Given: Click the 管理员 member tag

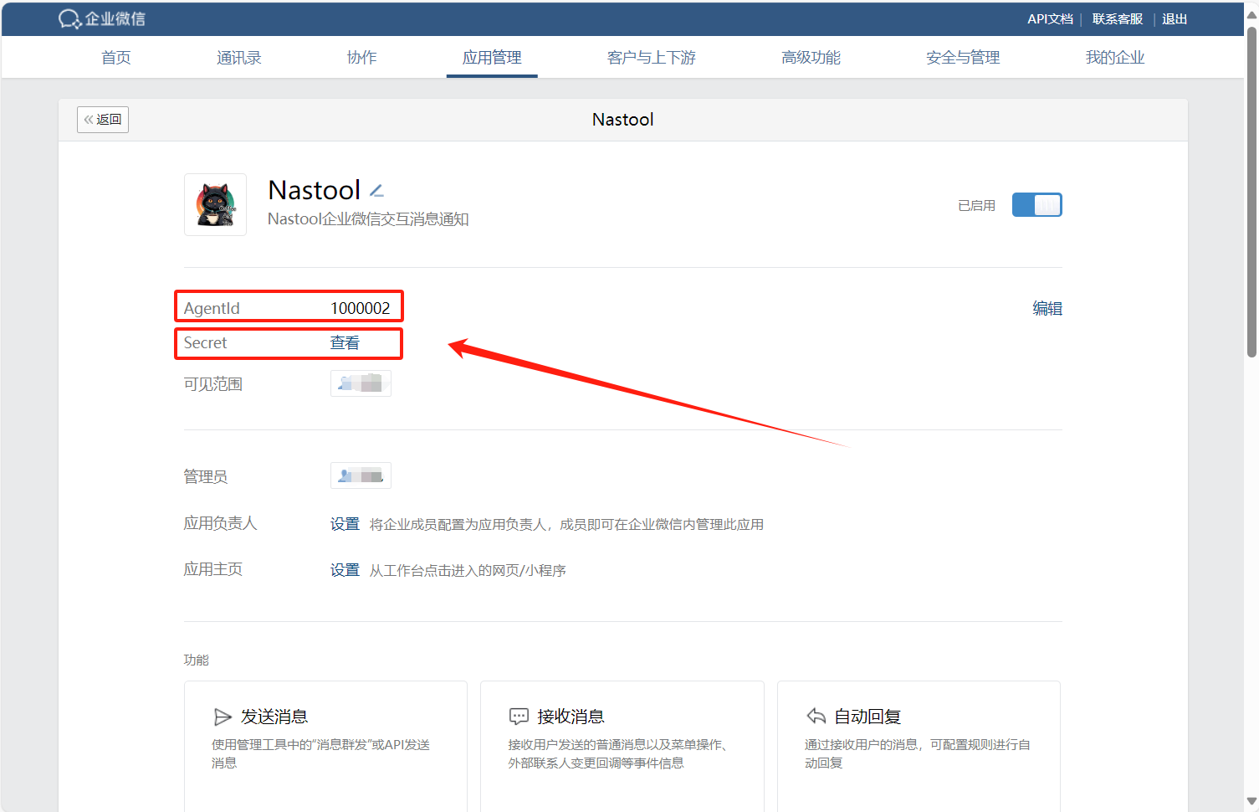Looking at the screenshot, I should (361, 475).
